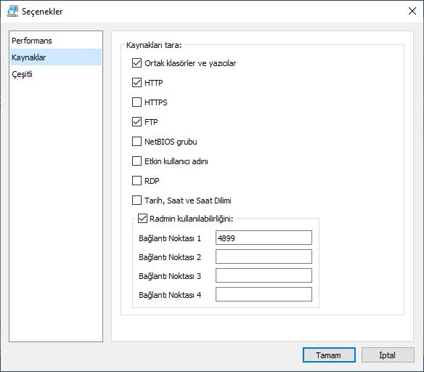
Task: Toggle Radmin kullanılabilirliğini checkbox
Action: coord(142,218)
